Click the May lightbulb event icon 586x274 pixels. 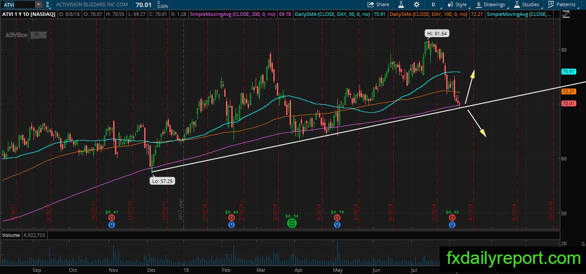[337, 225]
